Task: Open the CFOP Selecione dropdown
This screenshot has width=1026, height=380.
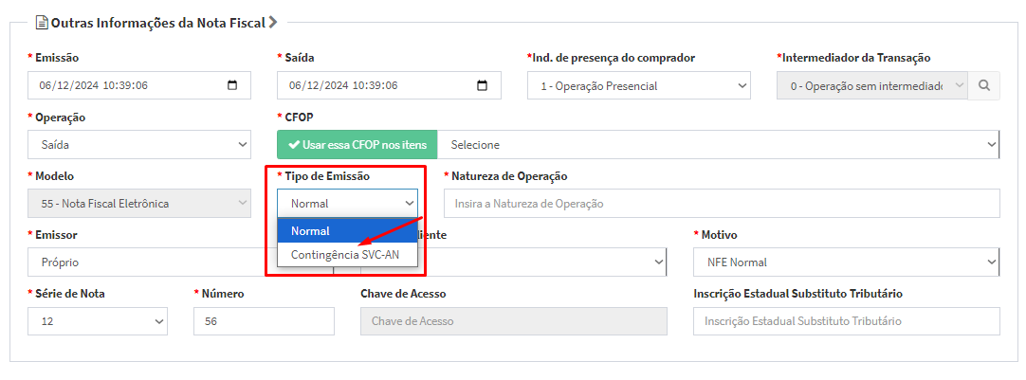Action: click(x=718, y=145)
